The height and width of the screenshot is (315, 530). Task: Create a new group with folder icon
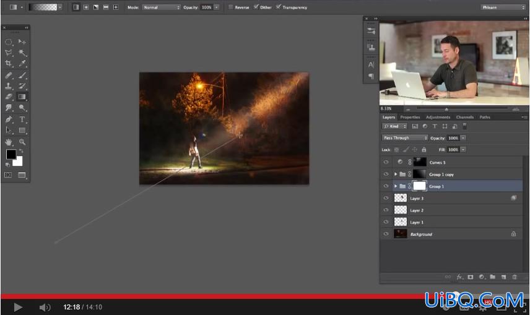coord(492,277)
